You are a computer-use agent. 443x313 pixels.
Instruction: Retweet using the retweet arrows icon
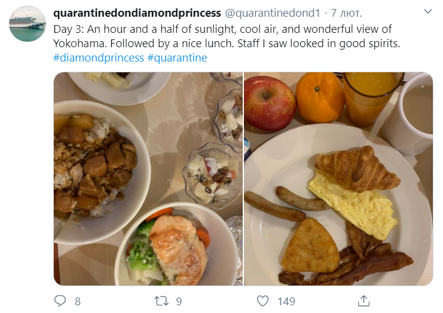161,301
